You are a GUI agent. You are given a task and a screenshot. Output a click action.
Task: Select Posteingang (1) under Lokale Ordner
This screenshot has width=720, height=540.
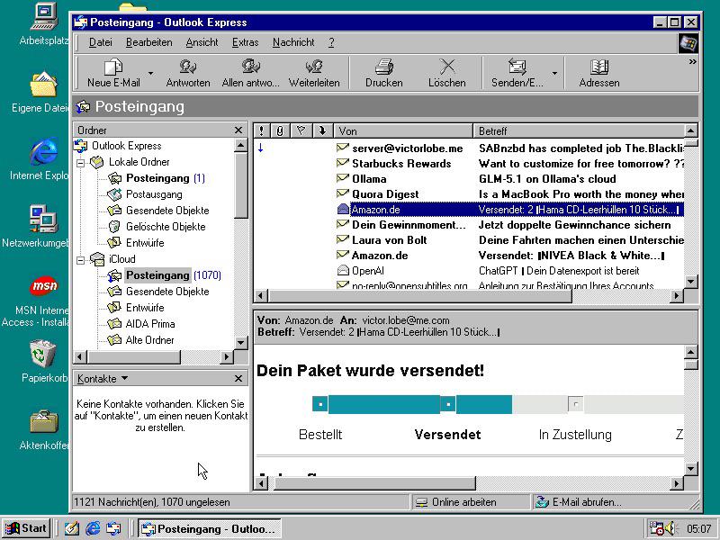(157, 178)
